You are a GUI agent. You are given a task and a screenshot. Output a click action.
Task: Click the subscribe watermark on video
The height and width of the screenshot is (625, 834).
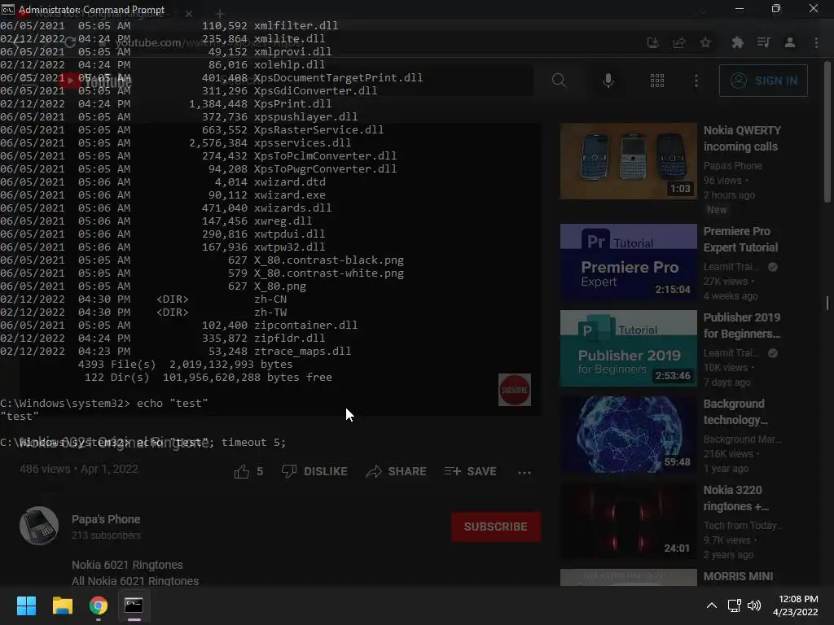[x=515, y=390]
